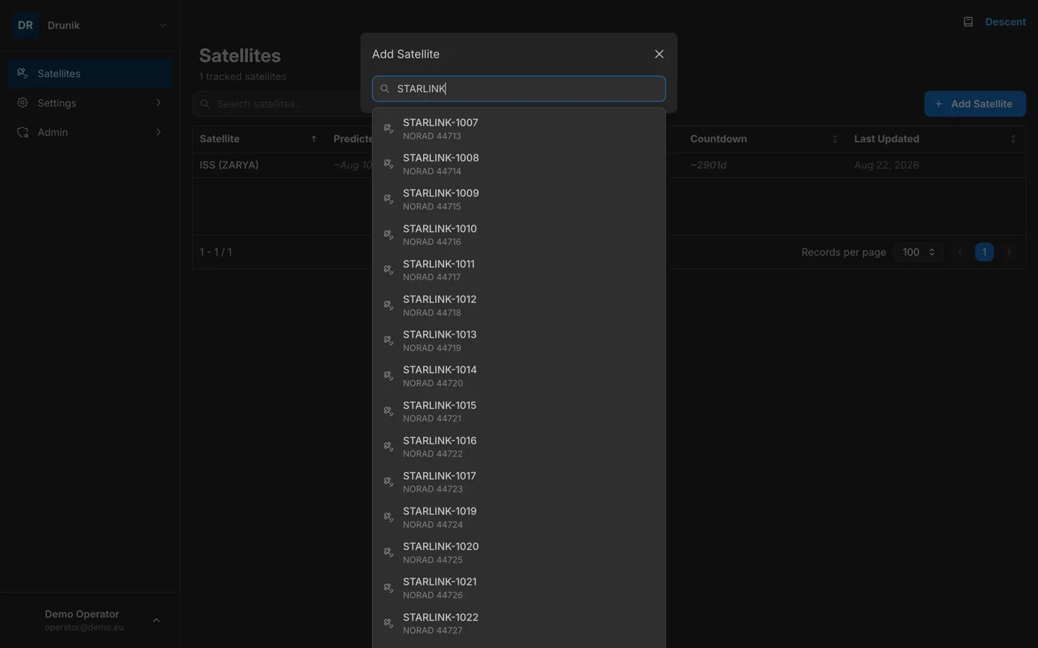This screenshot has width=1038, height=648.
Task: Click the STARLINK-1009 name text
Action: (441, 193)
